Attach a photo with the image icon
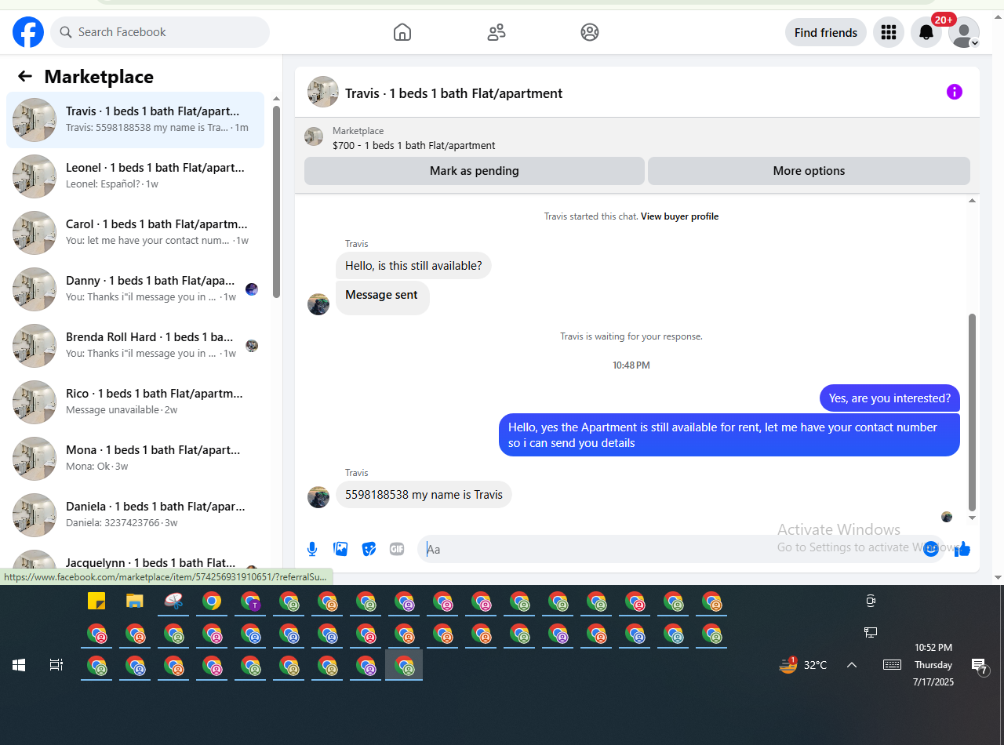The image size is (1004, 745). [x=340, y=549]
